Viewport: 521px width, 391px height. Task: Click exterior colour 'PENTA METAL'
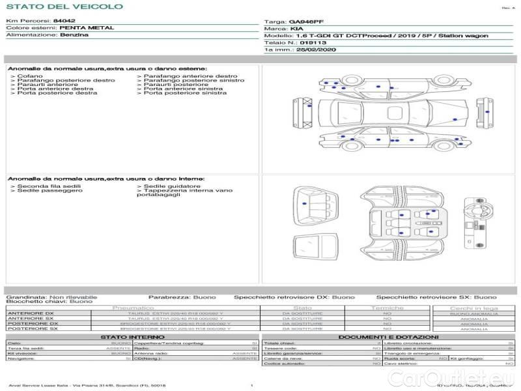(x=87, y=28)
